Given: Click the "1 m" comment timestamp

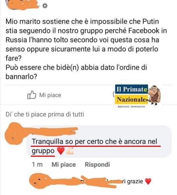Looking at the screenshot, I should pos(37,165).
